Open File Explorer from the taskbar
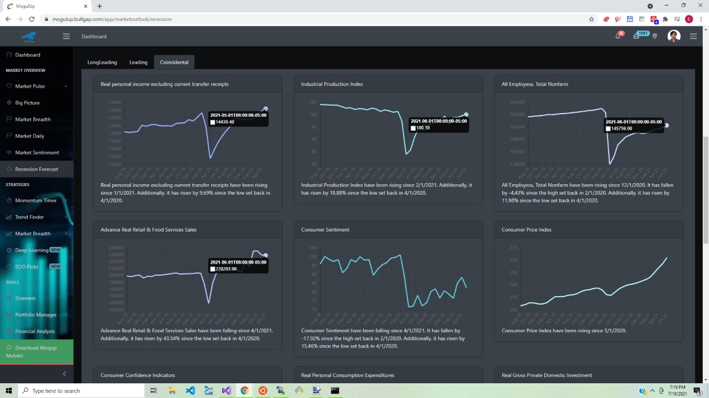 click(172, 391)
